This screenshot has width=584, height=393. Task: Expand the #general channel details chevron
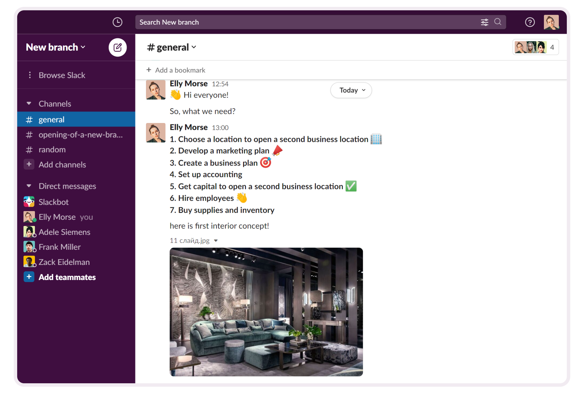[x=194, y=47]
